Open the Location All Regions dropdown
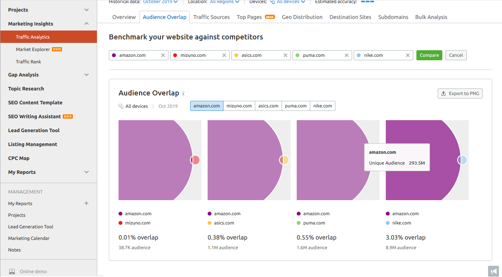 tap(224, 2)
